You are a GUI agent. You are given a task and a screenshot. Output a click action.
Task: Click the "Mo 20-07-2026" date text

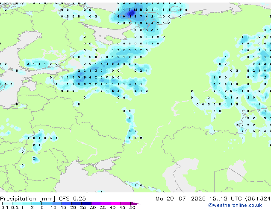pos(180,199)
